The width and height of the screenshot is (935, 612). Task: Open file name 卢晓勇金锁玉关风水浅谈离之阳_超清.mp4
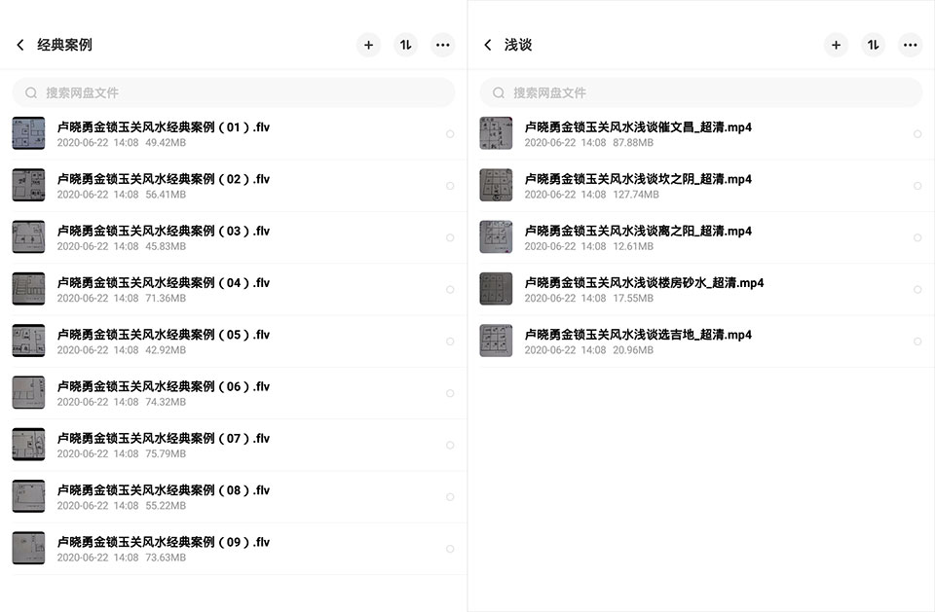pos(638,231)
